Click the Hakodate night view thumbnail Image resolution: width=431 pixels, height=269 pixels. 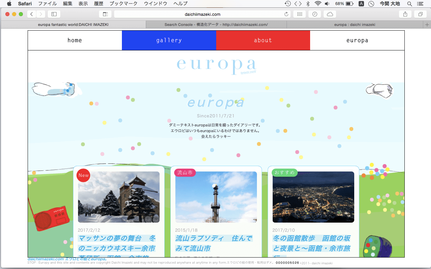tap(313, 197)
